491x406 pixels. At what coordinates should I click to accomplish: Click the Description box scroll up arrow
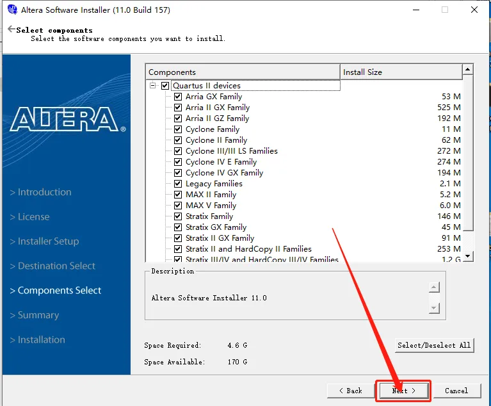pyautogui.click(x=434, y=287)
